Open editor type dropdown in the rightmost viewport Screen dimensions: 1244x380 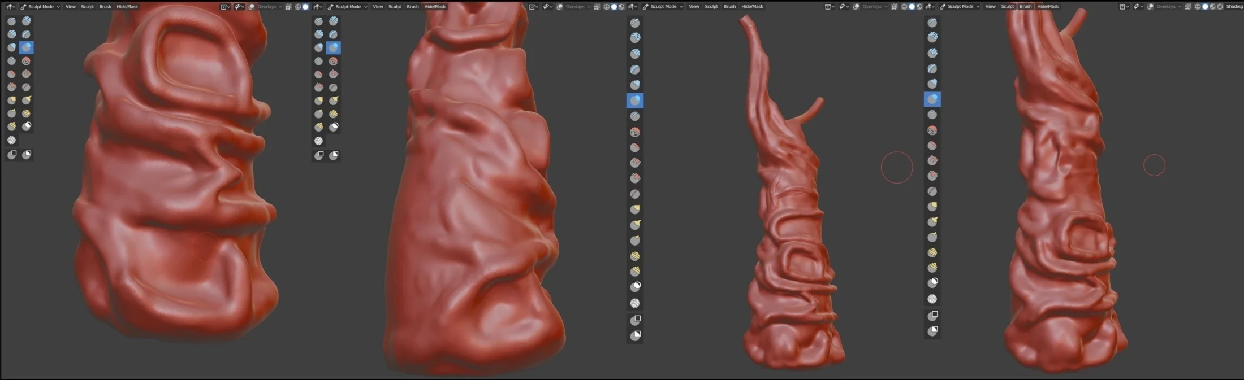pos(929,7)
